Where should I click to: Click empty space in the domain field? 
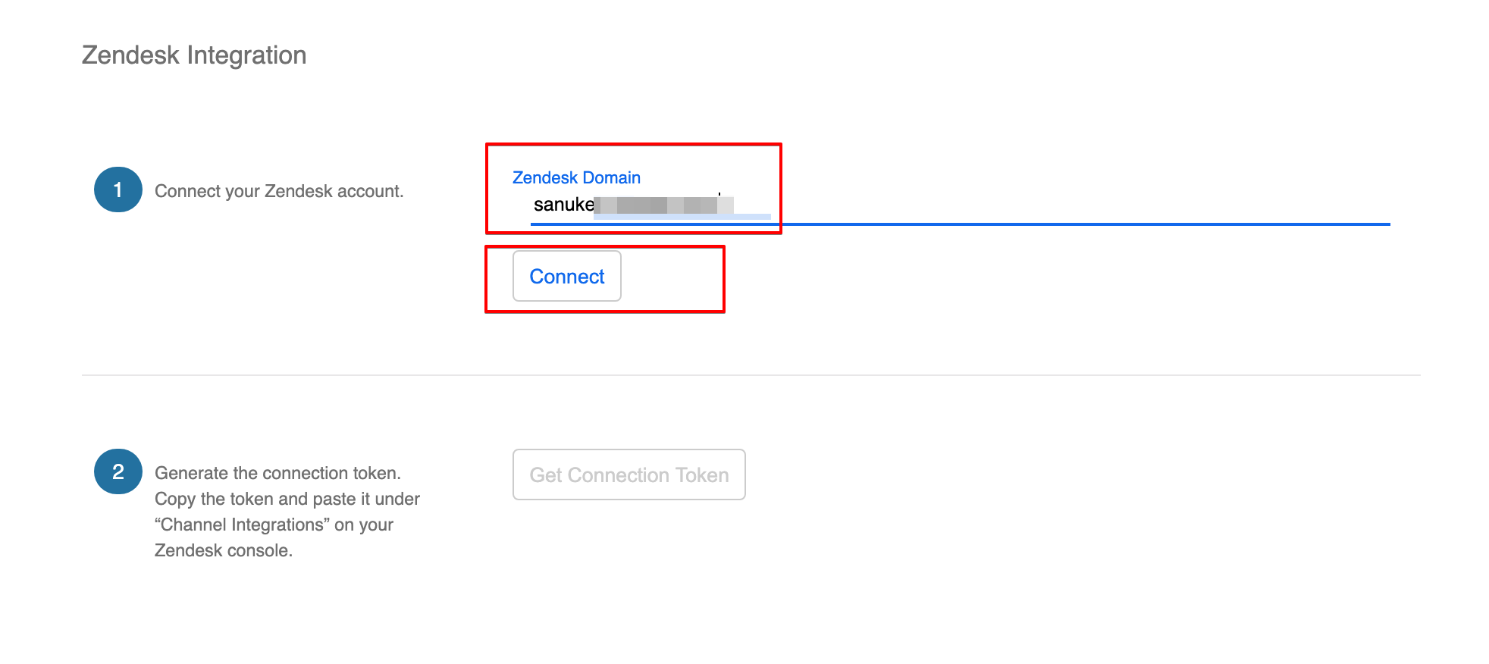coord(1061,205)
